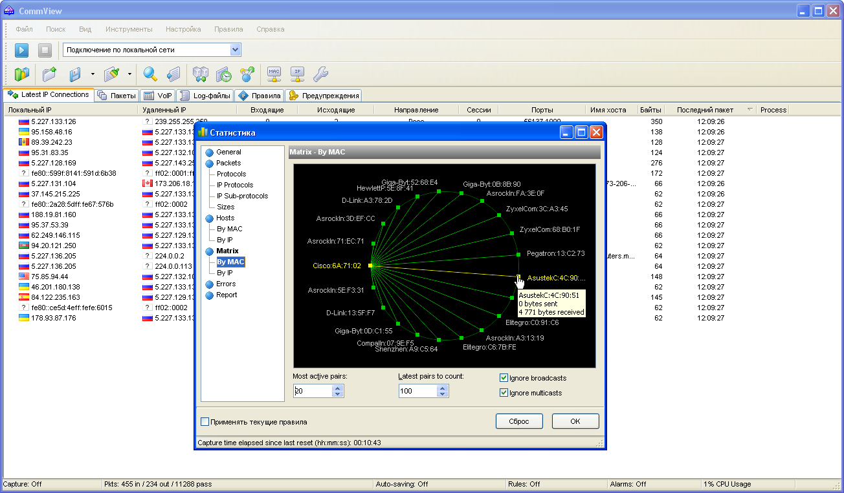
Task: Click the reconstruct TCP session servers icon
Action: pyautogui.click(x=201, y=74)
